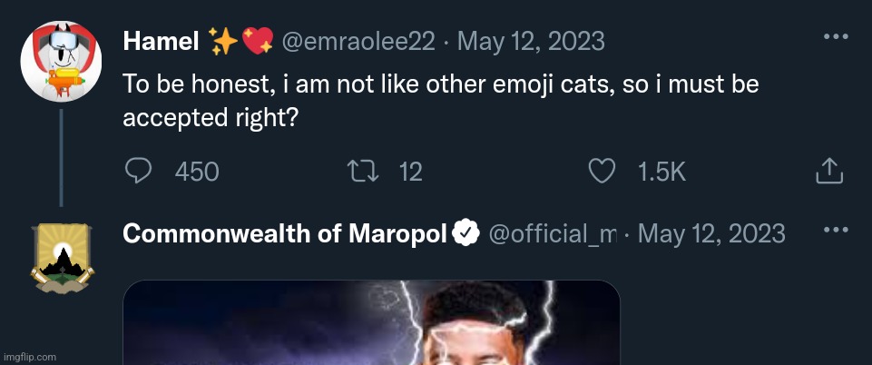Like Hamel's tweet with heart icon

coord(603,171)
